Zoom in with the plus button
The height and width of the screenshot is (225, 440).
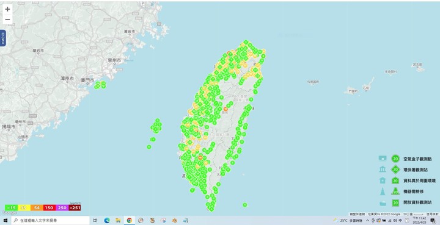[x=7, y=9]
